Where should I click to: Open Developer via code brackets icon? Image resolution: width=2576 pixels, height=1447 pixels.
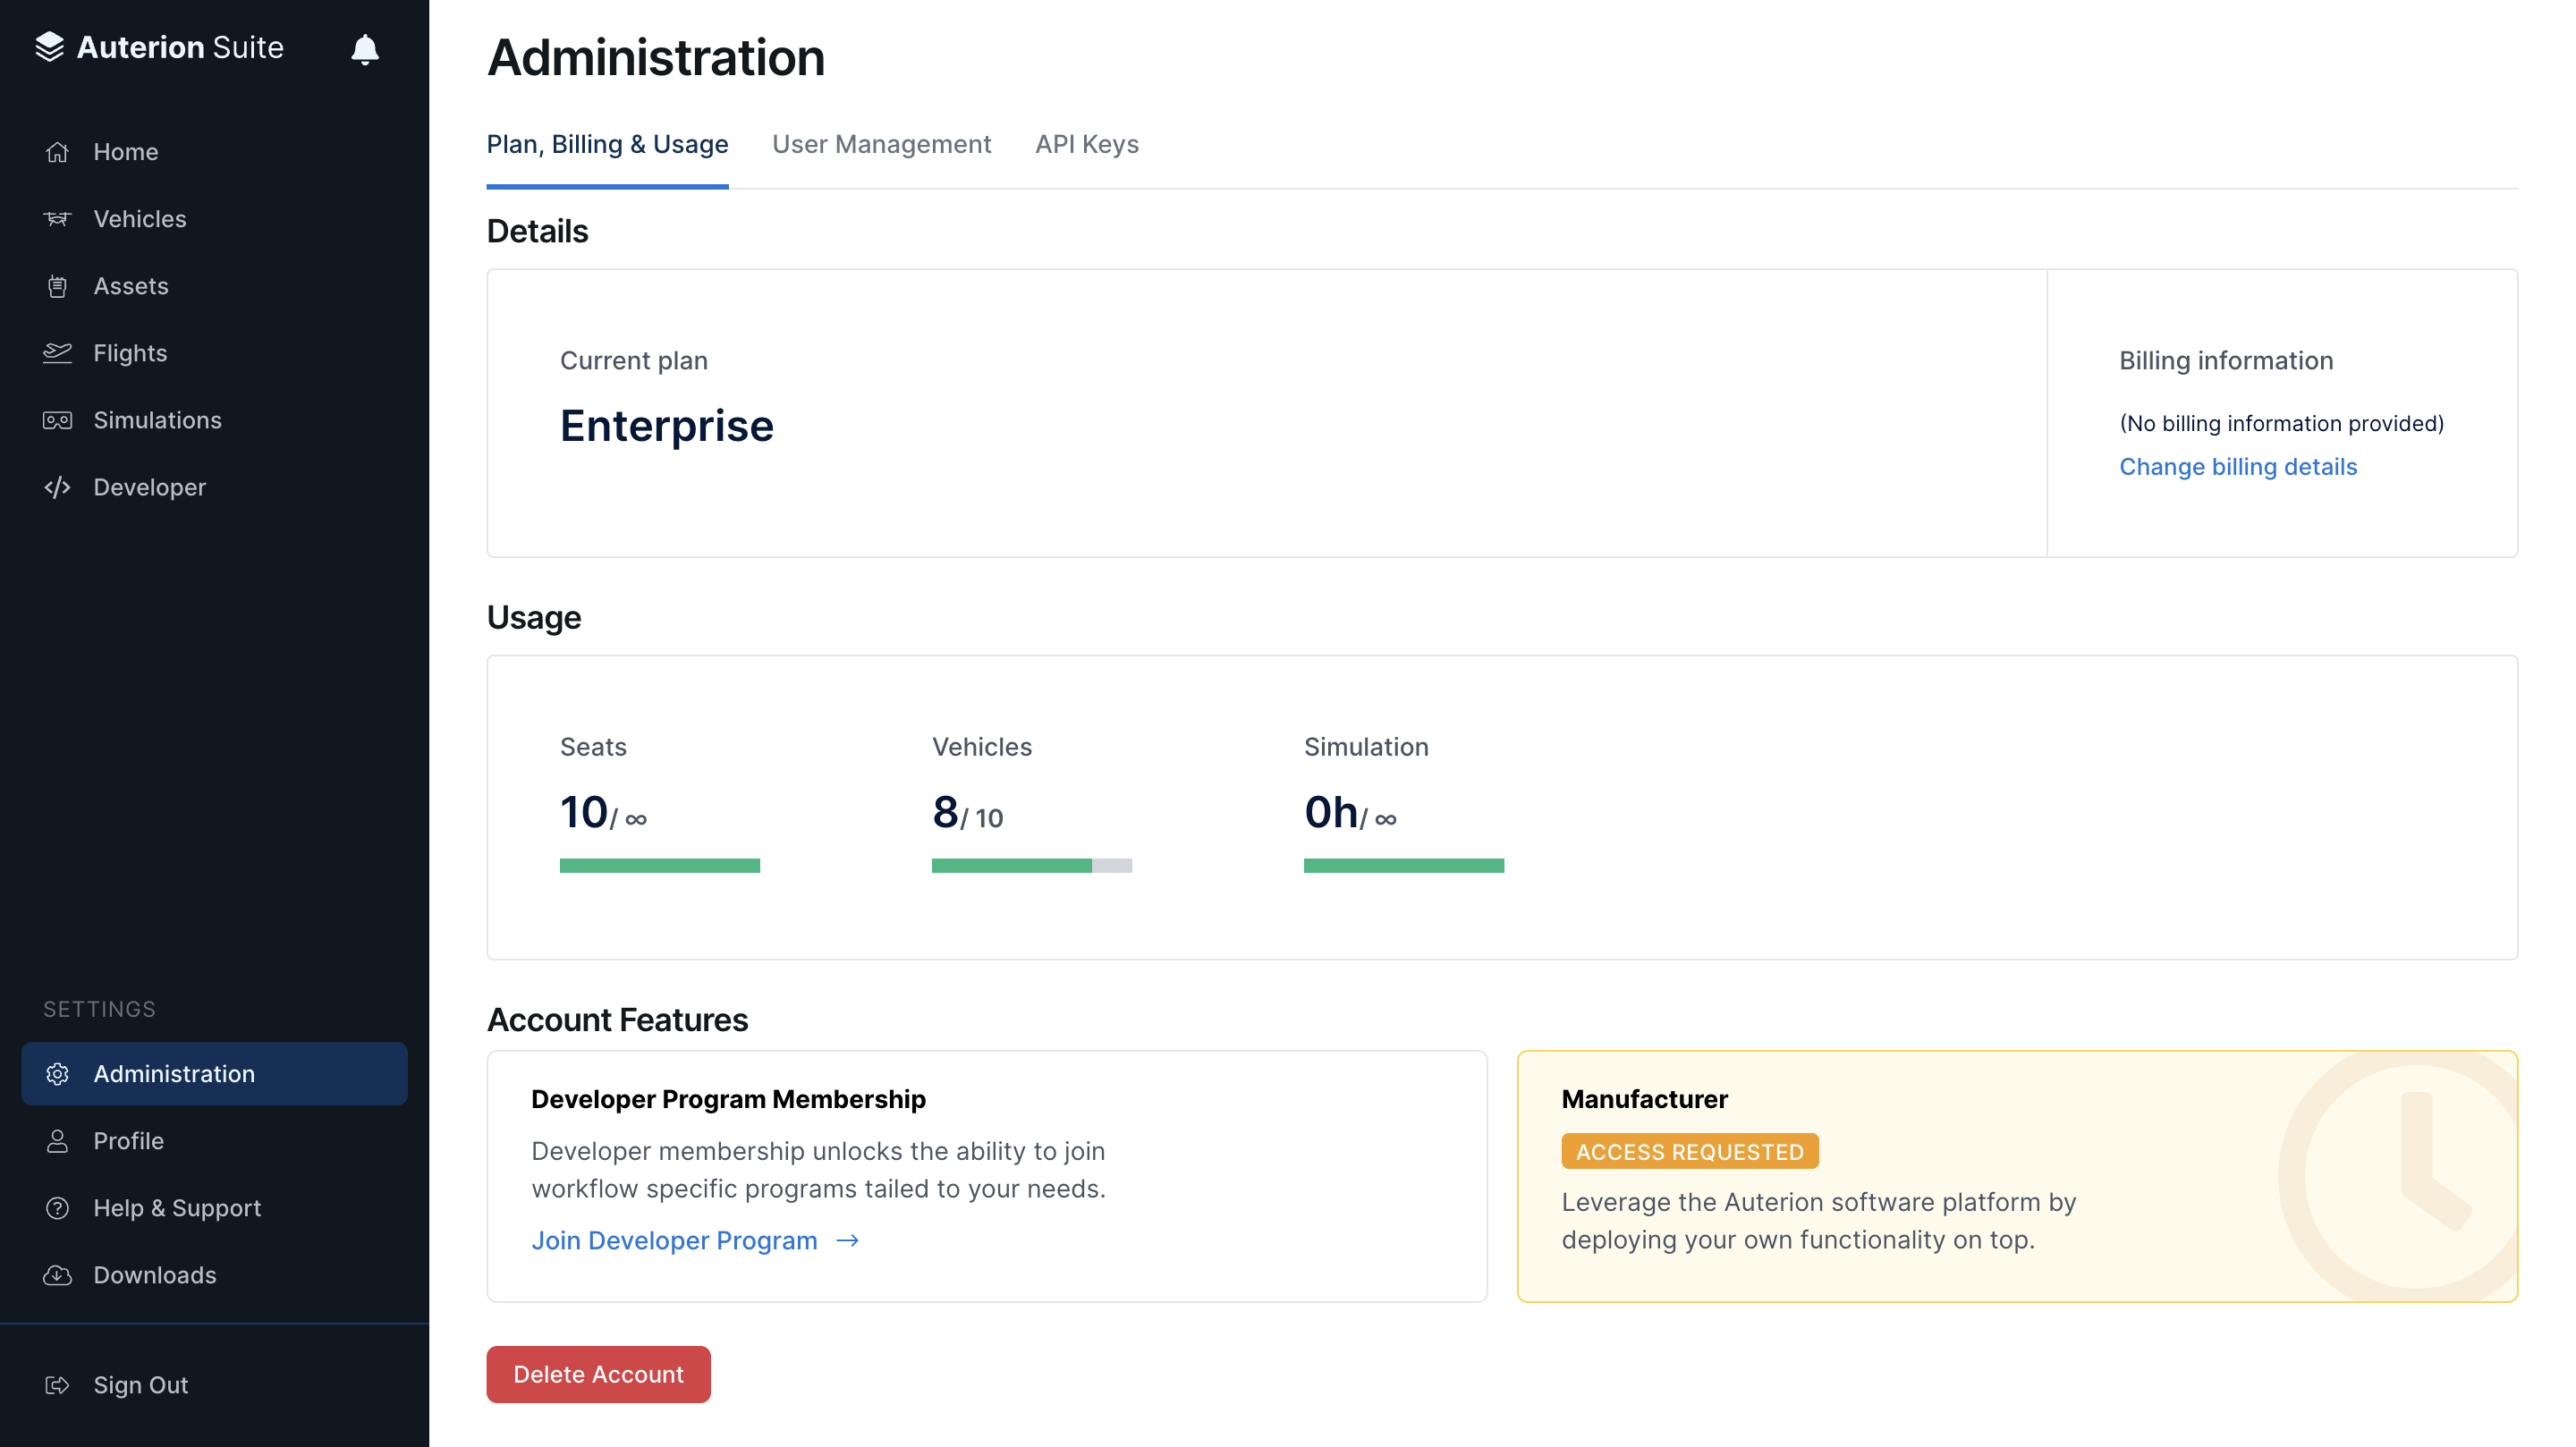coord(57,487)
